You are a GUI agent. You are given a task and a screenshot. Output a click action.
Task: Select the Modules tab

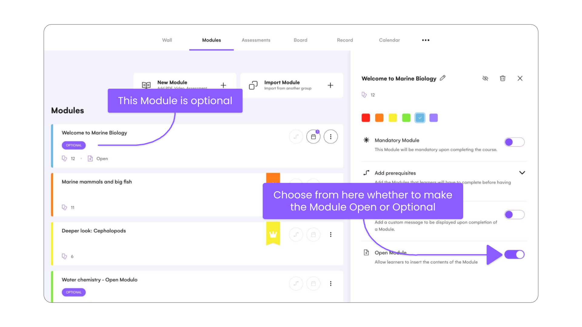pos(211,40)
